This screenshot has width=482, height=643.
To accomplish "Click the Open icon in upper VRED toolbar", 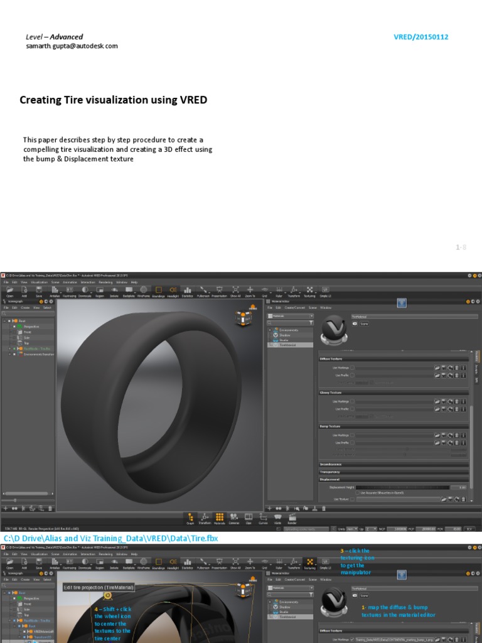I will [x=10, y=291].
